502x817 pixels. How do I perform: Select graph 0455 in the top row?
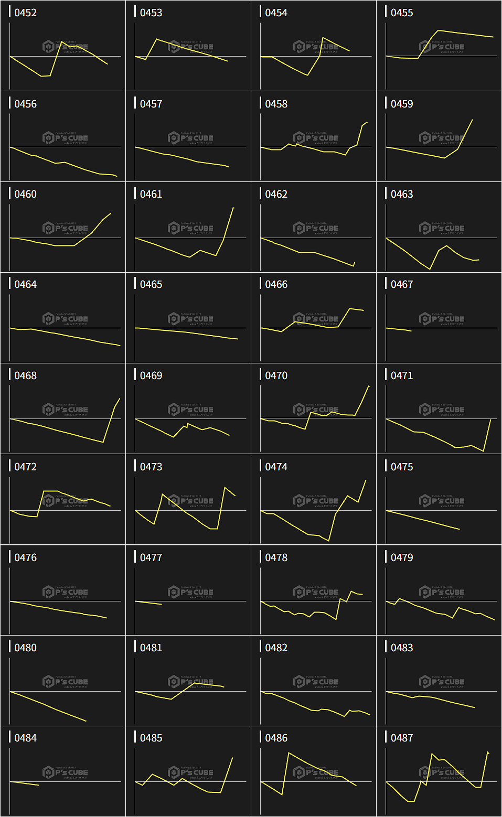(439, 52)
